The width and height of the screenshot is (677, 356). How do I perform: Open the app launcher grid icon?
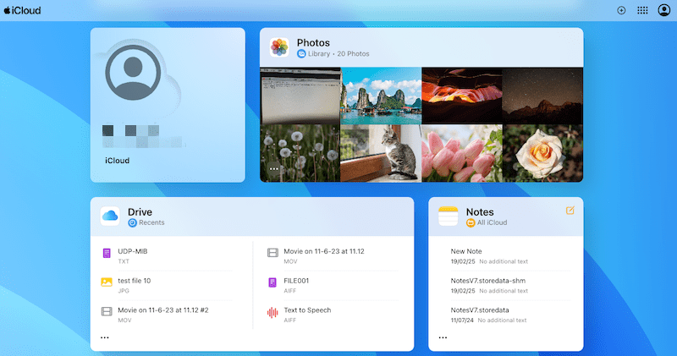[x=642, y=10]
